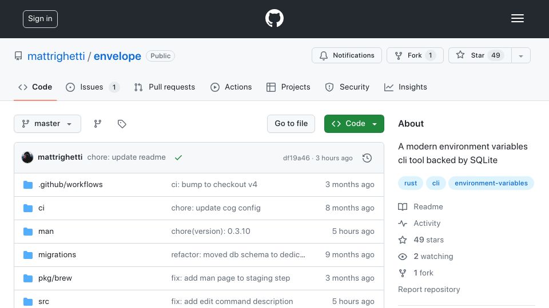Select the cli topic tag

(436, 183)
